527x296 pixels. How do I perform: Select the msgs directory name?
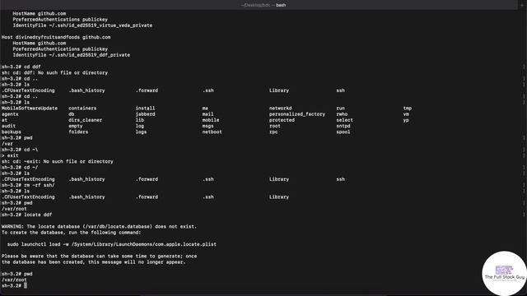(208, 126)
